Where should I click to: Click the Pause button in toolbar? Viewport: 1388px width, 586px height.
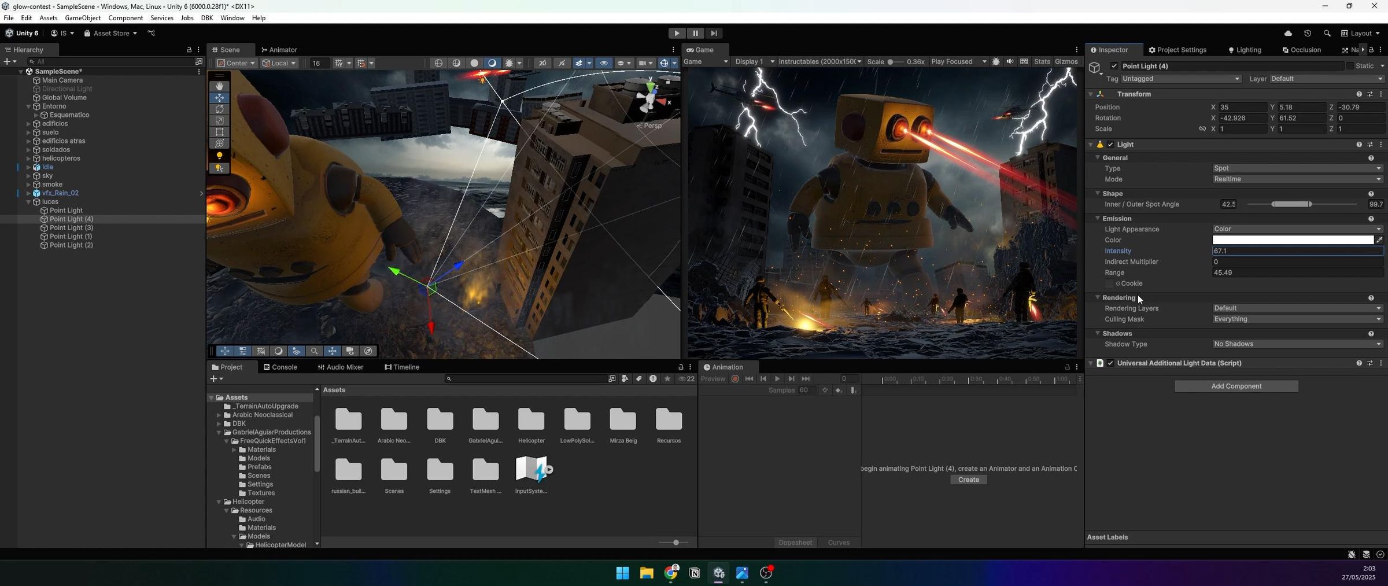coord(695,34)
